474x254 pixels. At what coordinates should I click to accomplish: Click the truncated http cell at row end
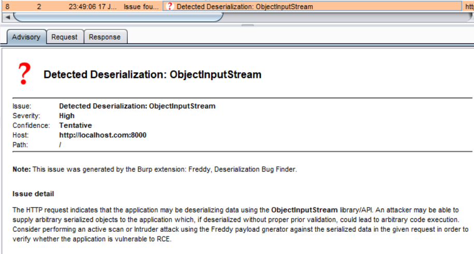(x=469, y=7)
